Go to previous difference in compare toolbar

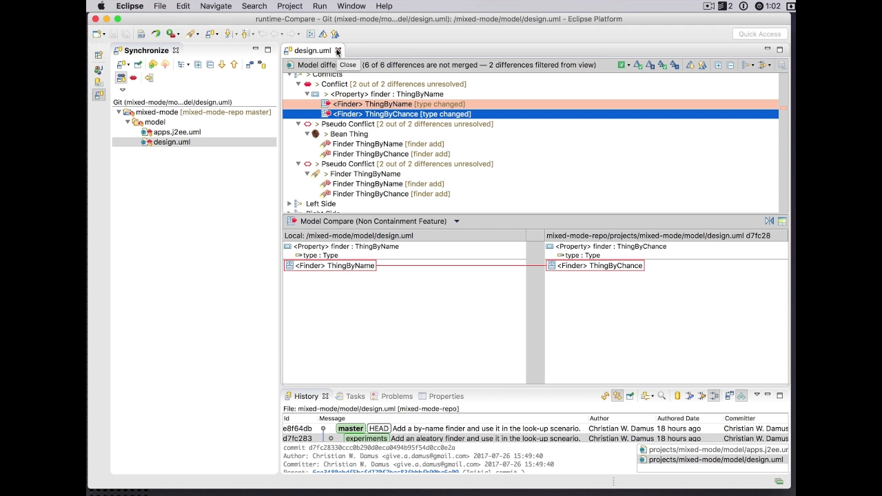pos(702,65)
